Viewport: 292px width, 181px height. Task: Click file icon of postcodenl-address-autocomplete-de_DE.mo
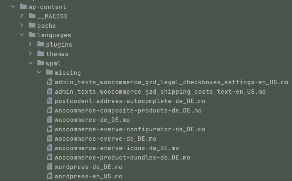49,100
